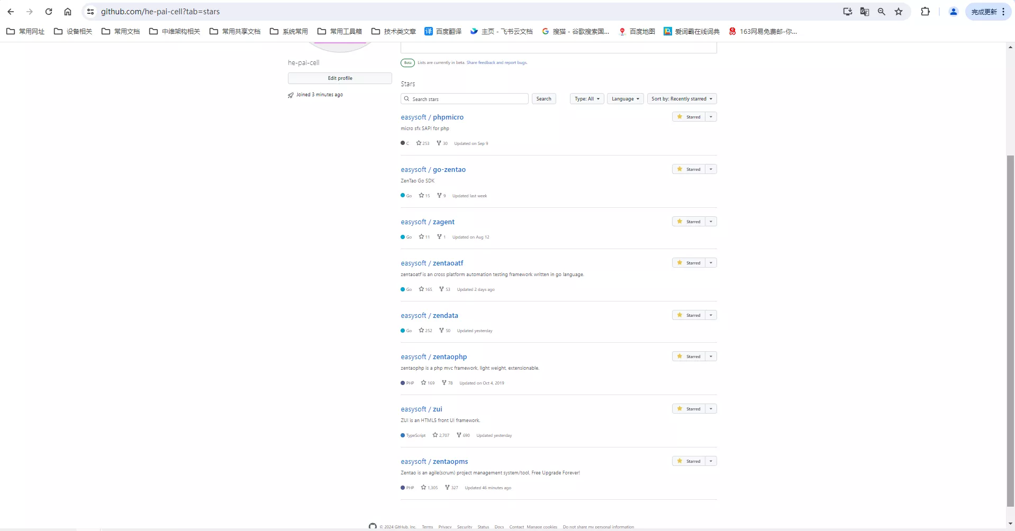This screenshot has width=1015, height=531.
Task: Open list dropdown arrow for zentaoatf
Action: point(711,263)
